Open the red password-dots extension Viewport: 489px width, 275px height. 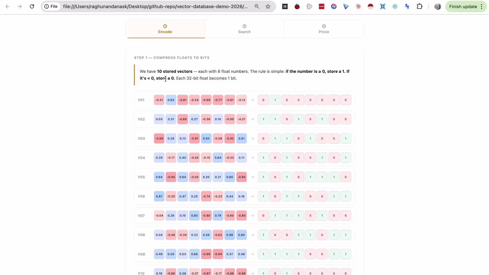pyautogui.click(x=322, y=7)
